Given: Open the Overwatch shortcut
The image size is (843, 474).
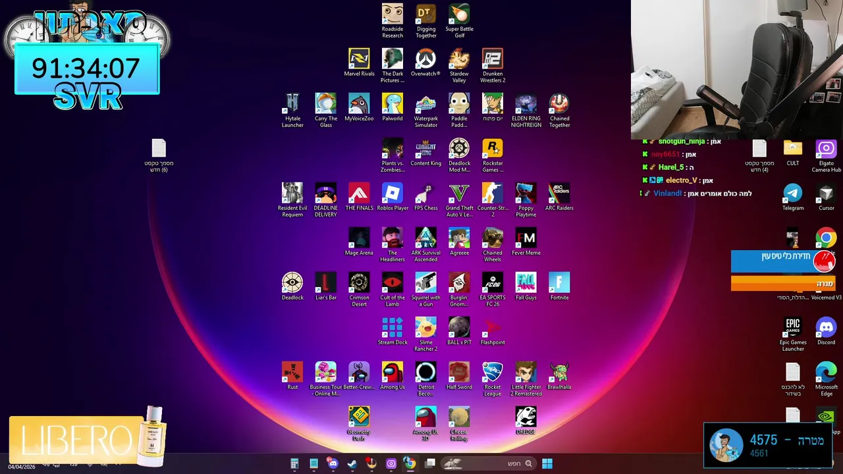Looking at the screenshot, I should (x=425, y=63).
